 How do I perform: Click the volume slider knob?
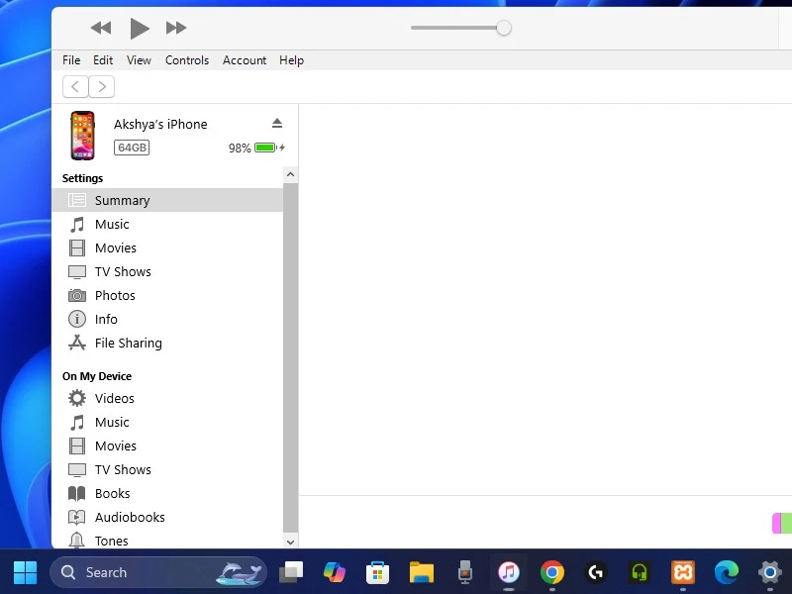pos(503,28)
